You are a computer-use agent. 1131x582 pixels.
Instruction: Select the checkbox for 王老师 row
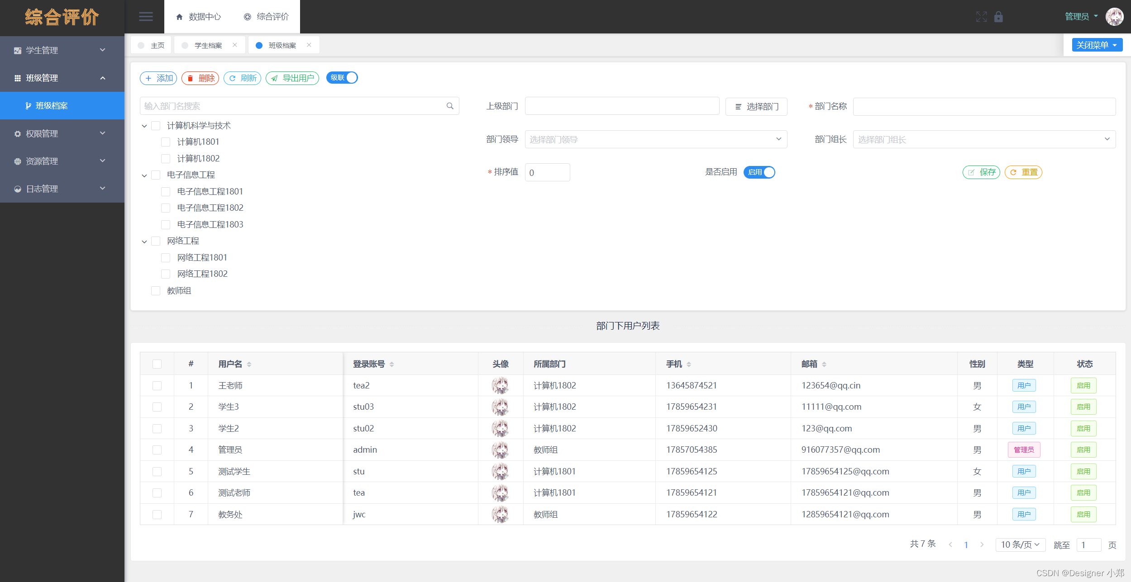click(x=157, y=386)
